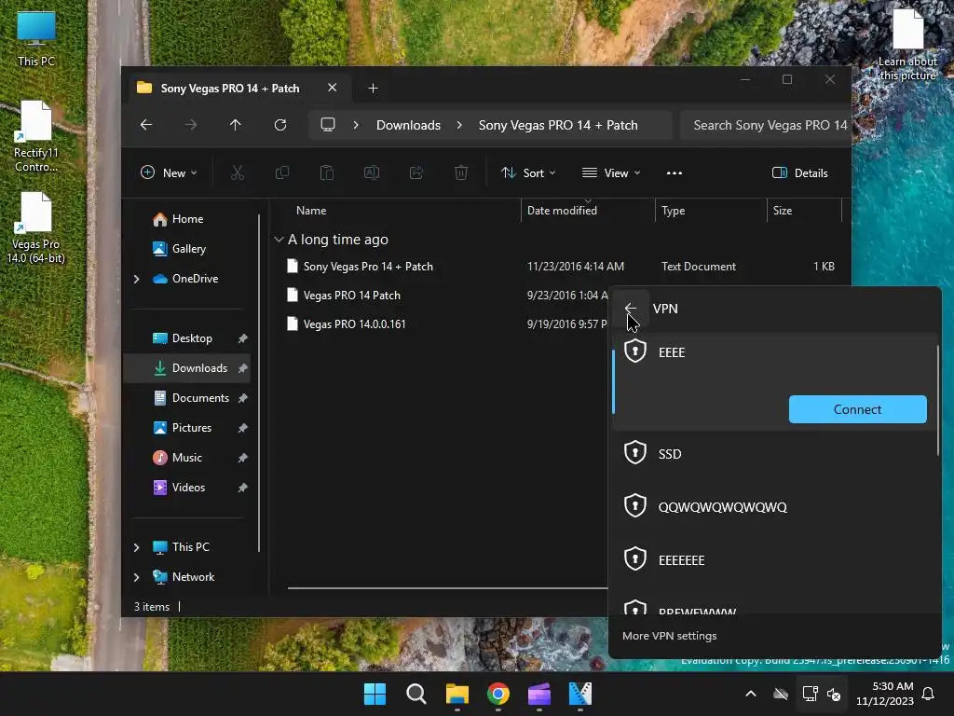This screenshot has width=954, height=716.
Task: Click the Share icon in toolbar
Action: [416, 172]
